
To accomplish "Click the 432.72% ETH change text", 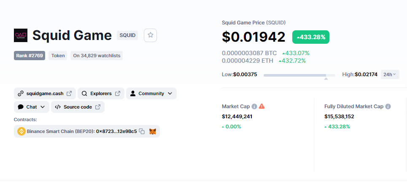I will coord(292,61).
